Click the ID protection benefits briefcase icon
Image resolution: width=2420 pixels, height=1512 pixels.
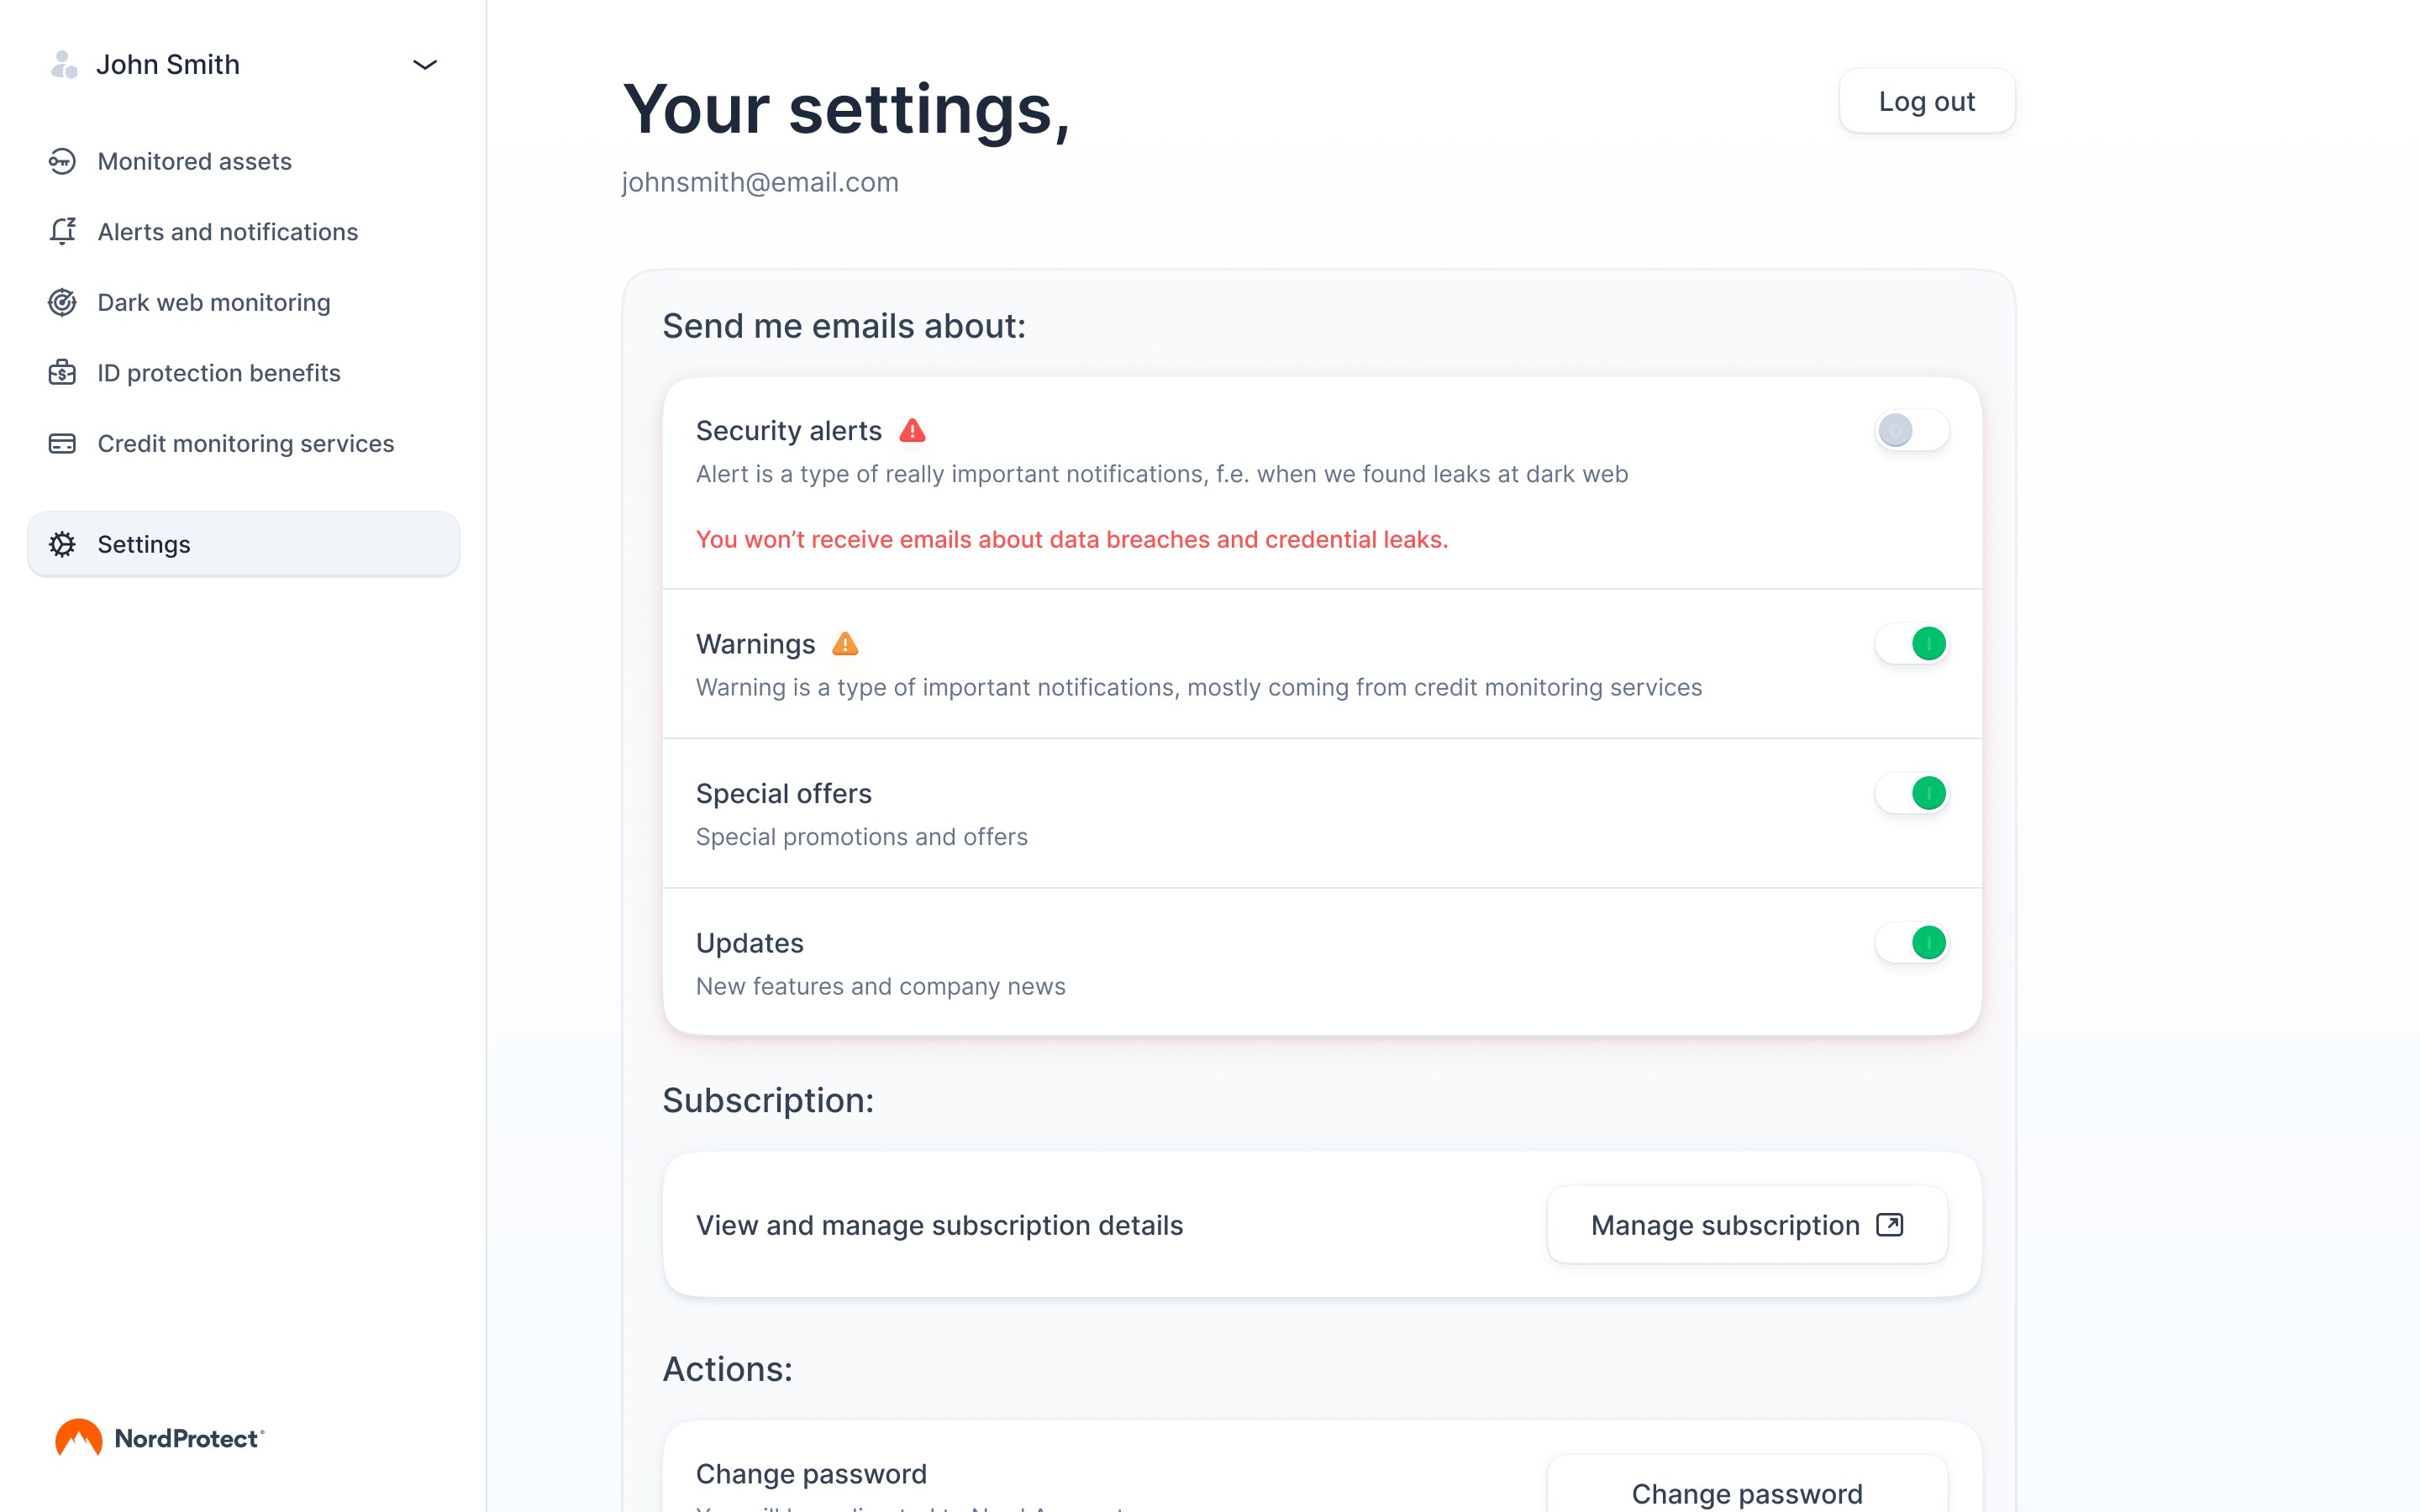click(62, 373)
